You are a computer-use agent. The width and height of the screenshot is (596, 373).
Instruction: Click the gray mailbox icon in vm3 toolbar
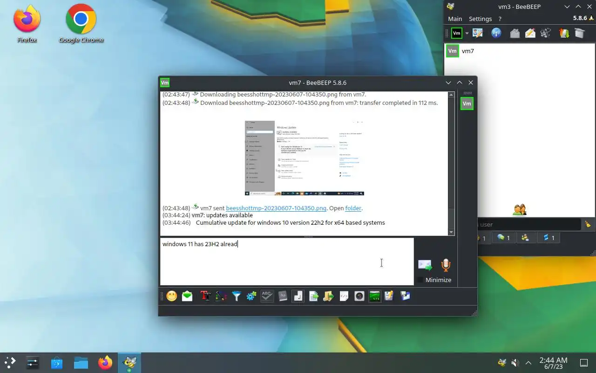click(x=515, y=33)
